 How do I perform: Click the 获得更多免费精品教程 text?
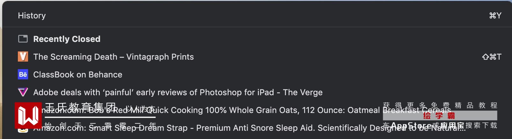440,105
